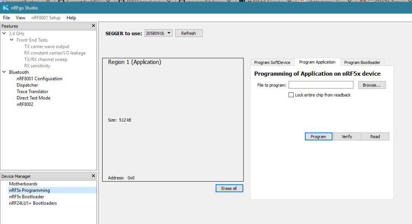Collapse the 2.4 GHz tree node
Image resolution: width=412 pixels, height=224 pixels.
click(x=4, y=33)
